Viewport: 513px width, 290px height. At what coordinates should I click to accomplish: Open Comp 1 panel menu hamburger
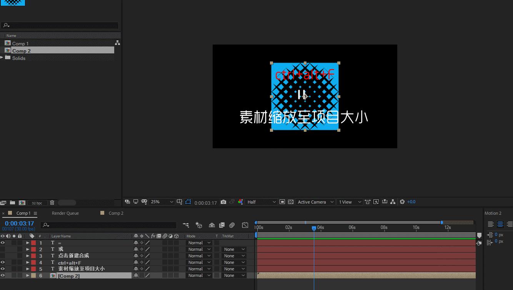35,214
